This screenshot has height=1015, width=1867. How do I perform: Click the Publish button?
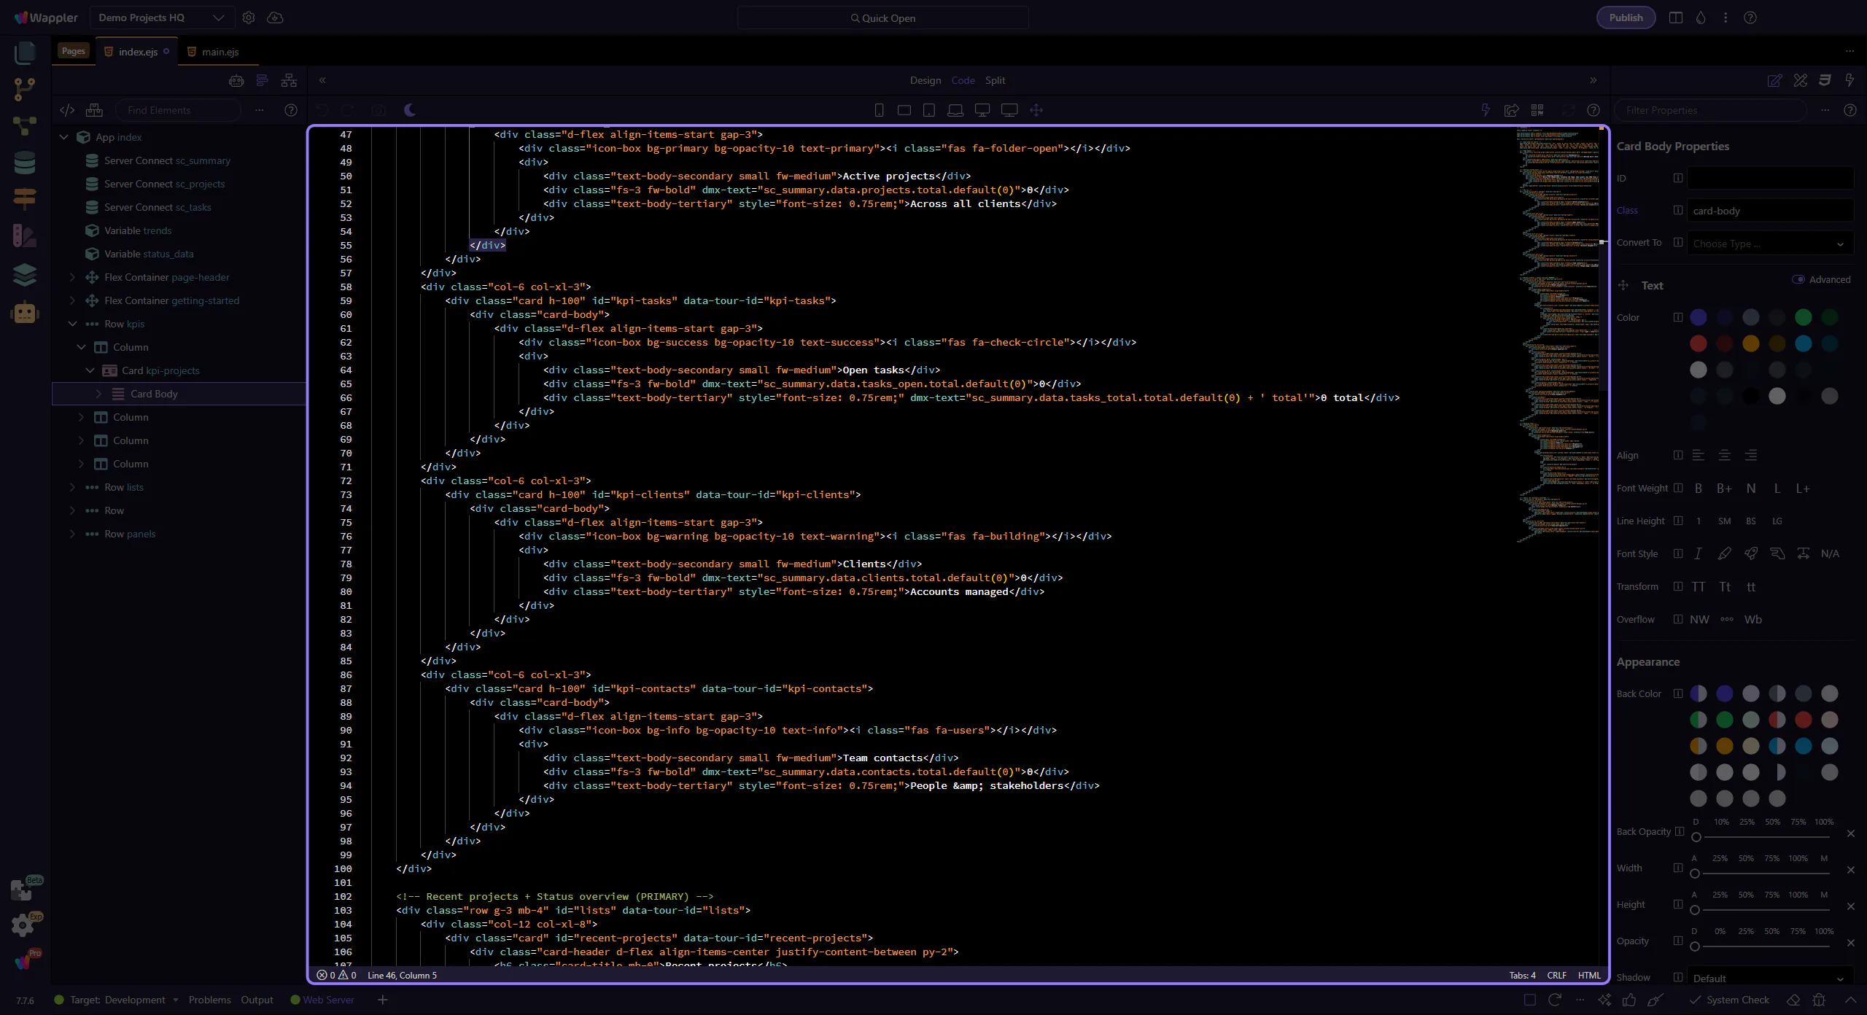point(1626,17)
